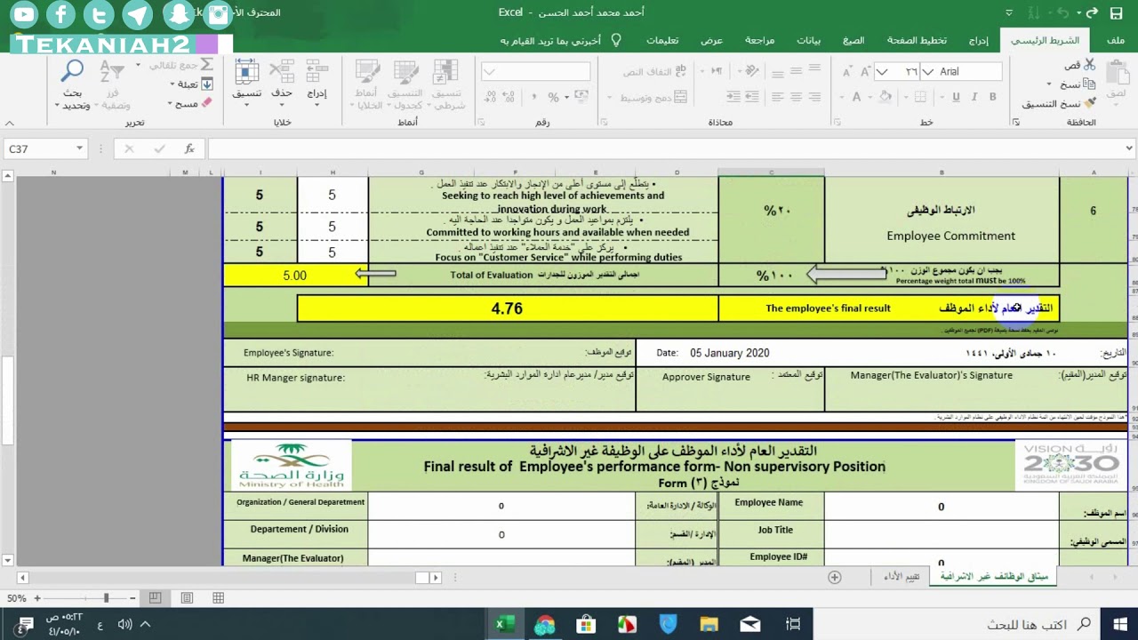Click the Fill (تعبئة) down-arrow icon
Viewport: 1138px width, 640px height.
pyautogui.click(x=207, y=84)
